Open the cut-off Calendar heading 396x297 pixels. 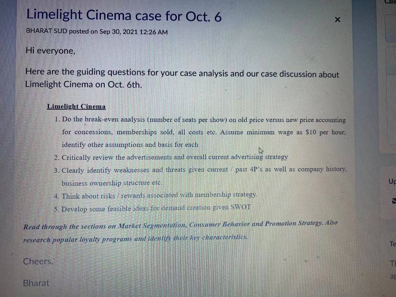(390, 2)
